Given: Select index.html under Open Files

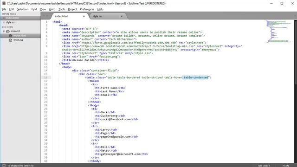Looking at the screenshot, I should tap(13, 18).
